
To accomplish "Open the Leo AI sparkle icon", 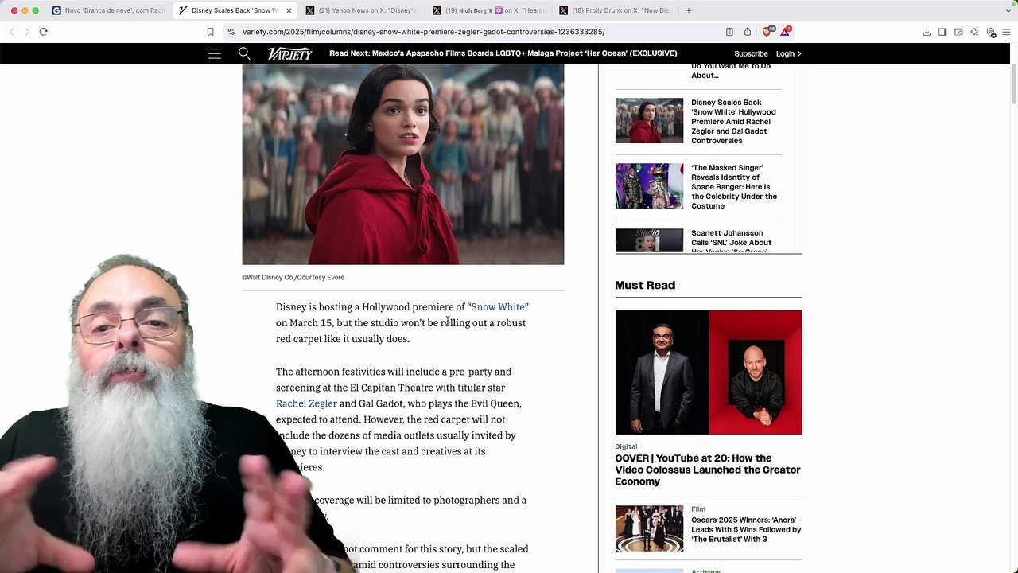I will (x=974, y=32).
